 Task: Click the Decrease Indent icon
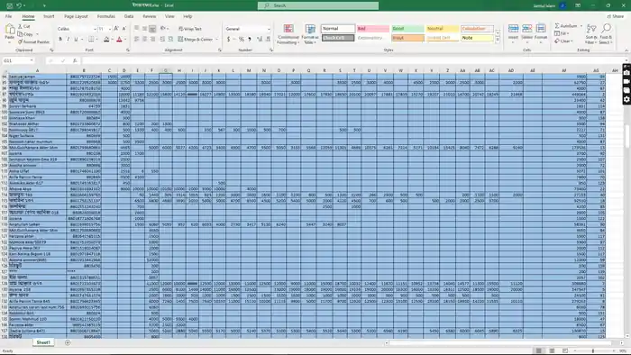click(162, 39)
